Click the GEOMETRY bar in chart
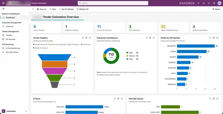The width and height of the screenshot is (223, 114). [196, 46]
